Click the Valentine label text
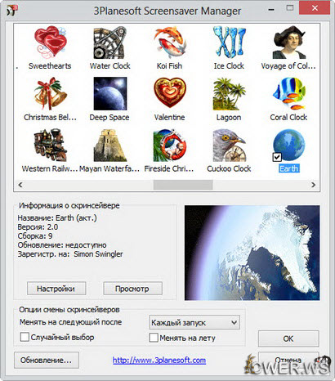Screen dimensions: 335x381 click(x=169, y=118)
